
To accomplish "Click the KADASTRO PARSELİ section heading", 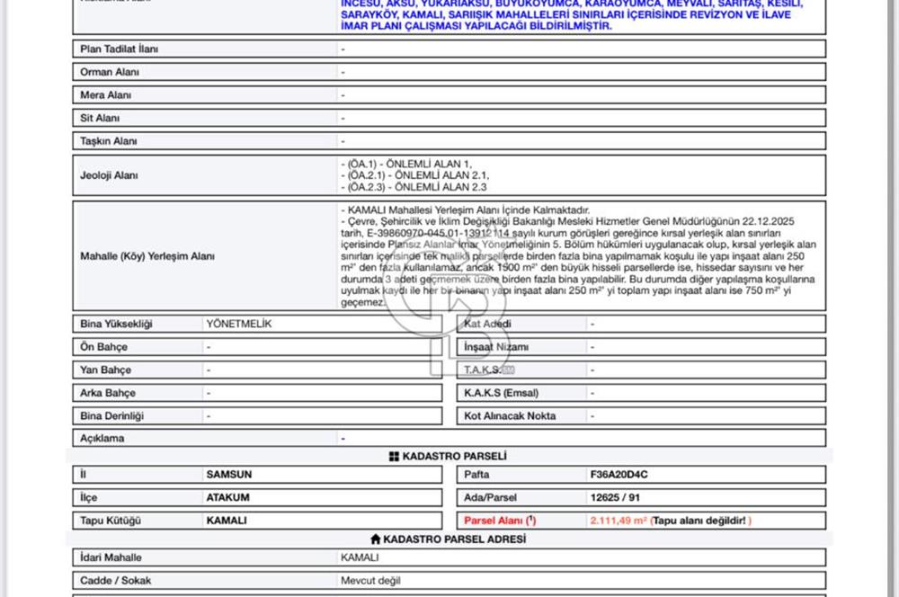I will coord(455,457).
